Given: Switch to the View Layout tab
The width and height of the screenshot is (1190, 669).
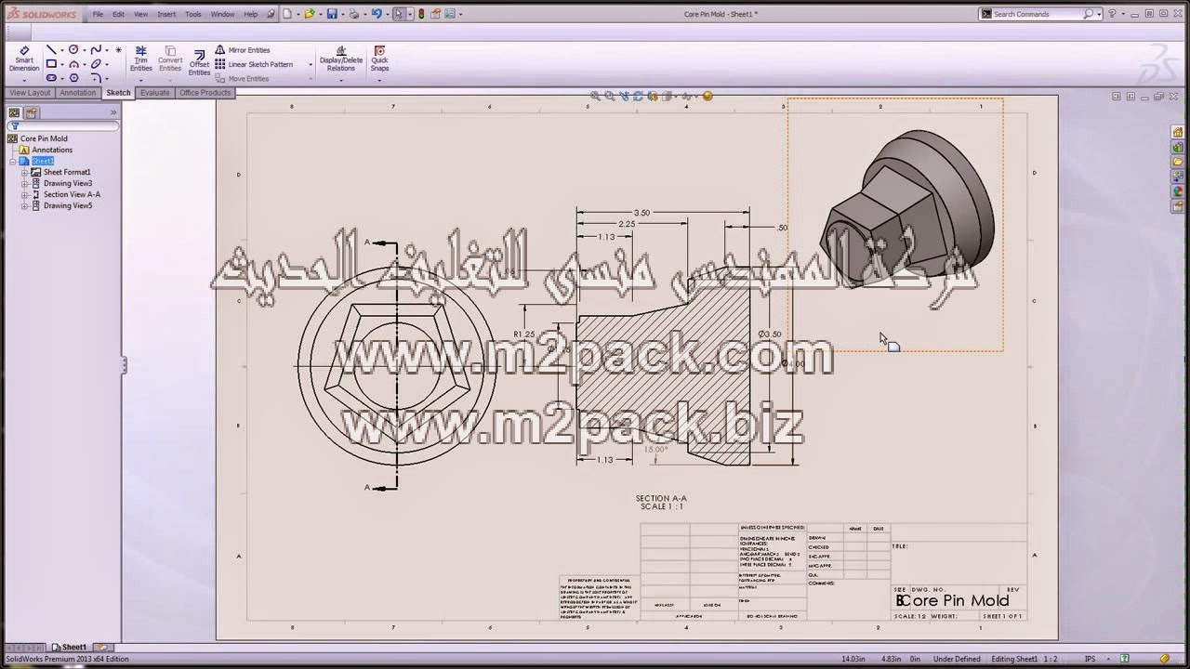Looking at the screenshot, I should (30, 93).
